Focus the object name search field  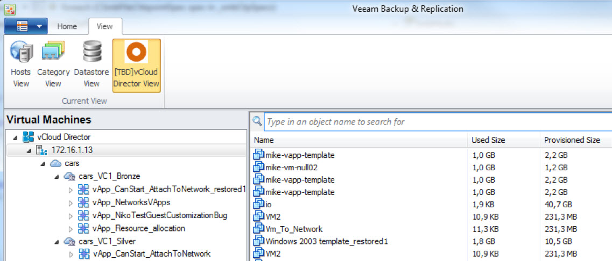(438, 121)
